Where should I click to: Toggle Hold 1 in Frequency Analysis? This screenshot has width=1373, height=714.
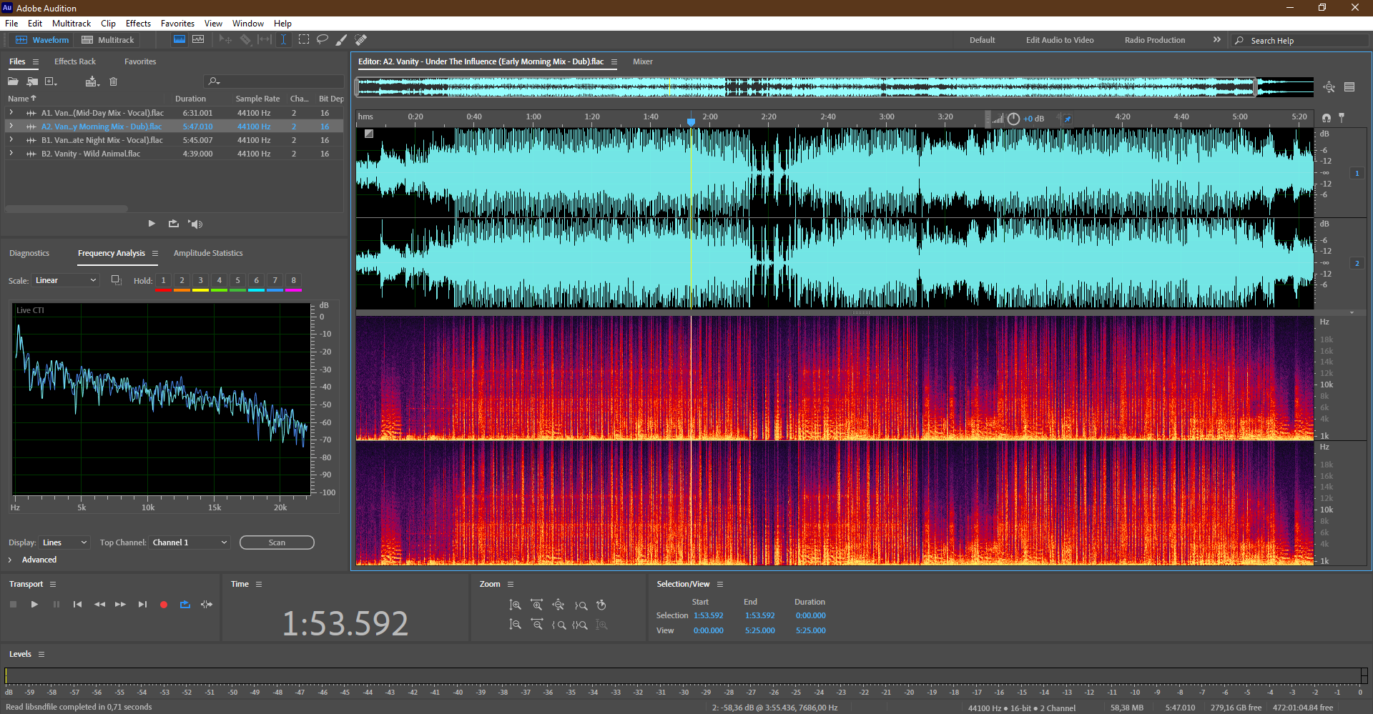pyautogui.click(x=164, y=281)
